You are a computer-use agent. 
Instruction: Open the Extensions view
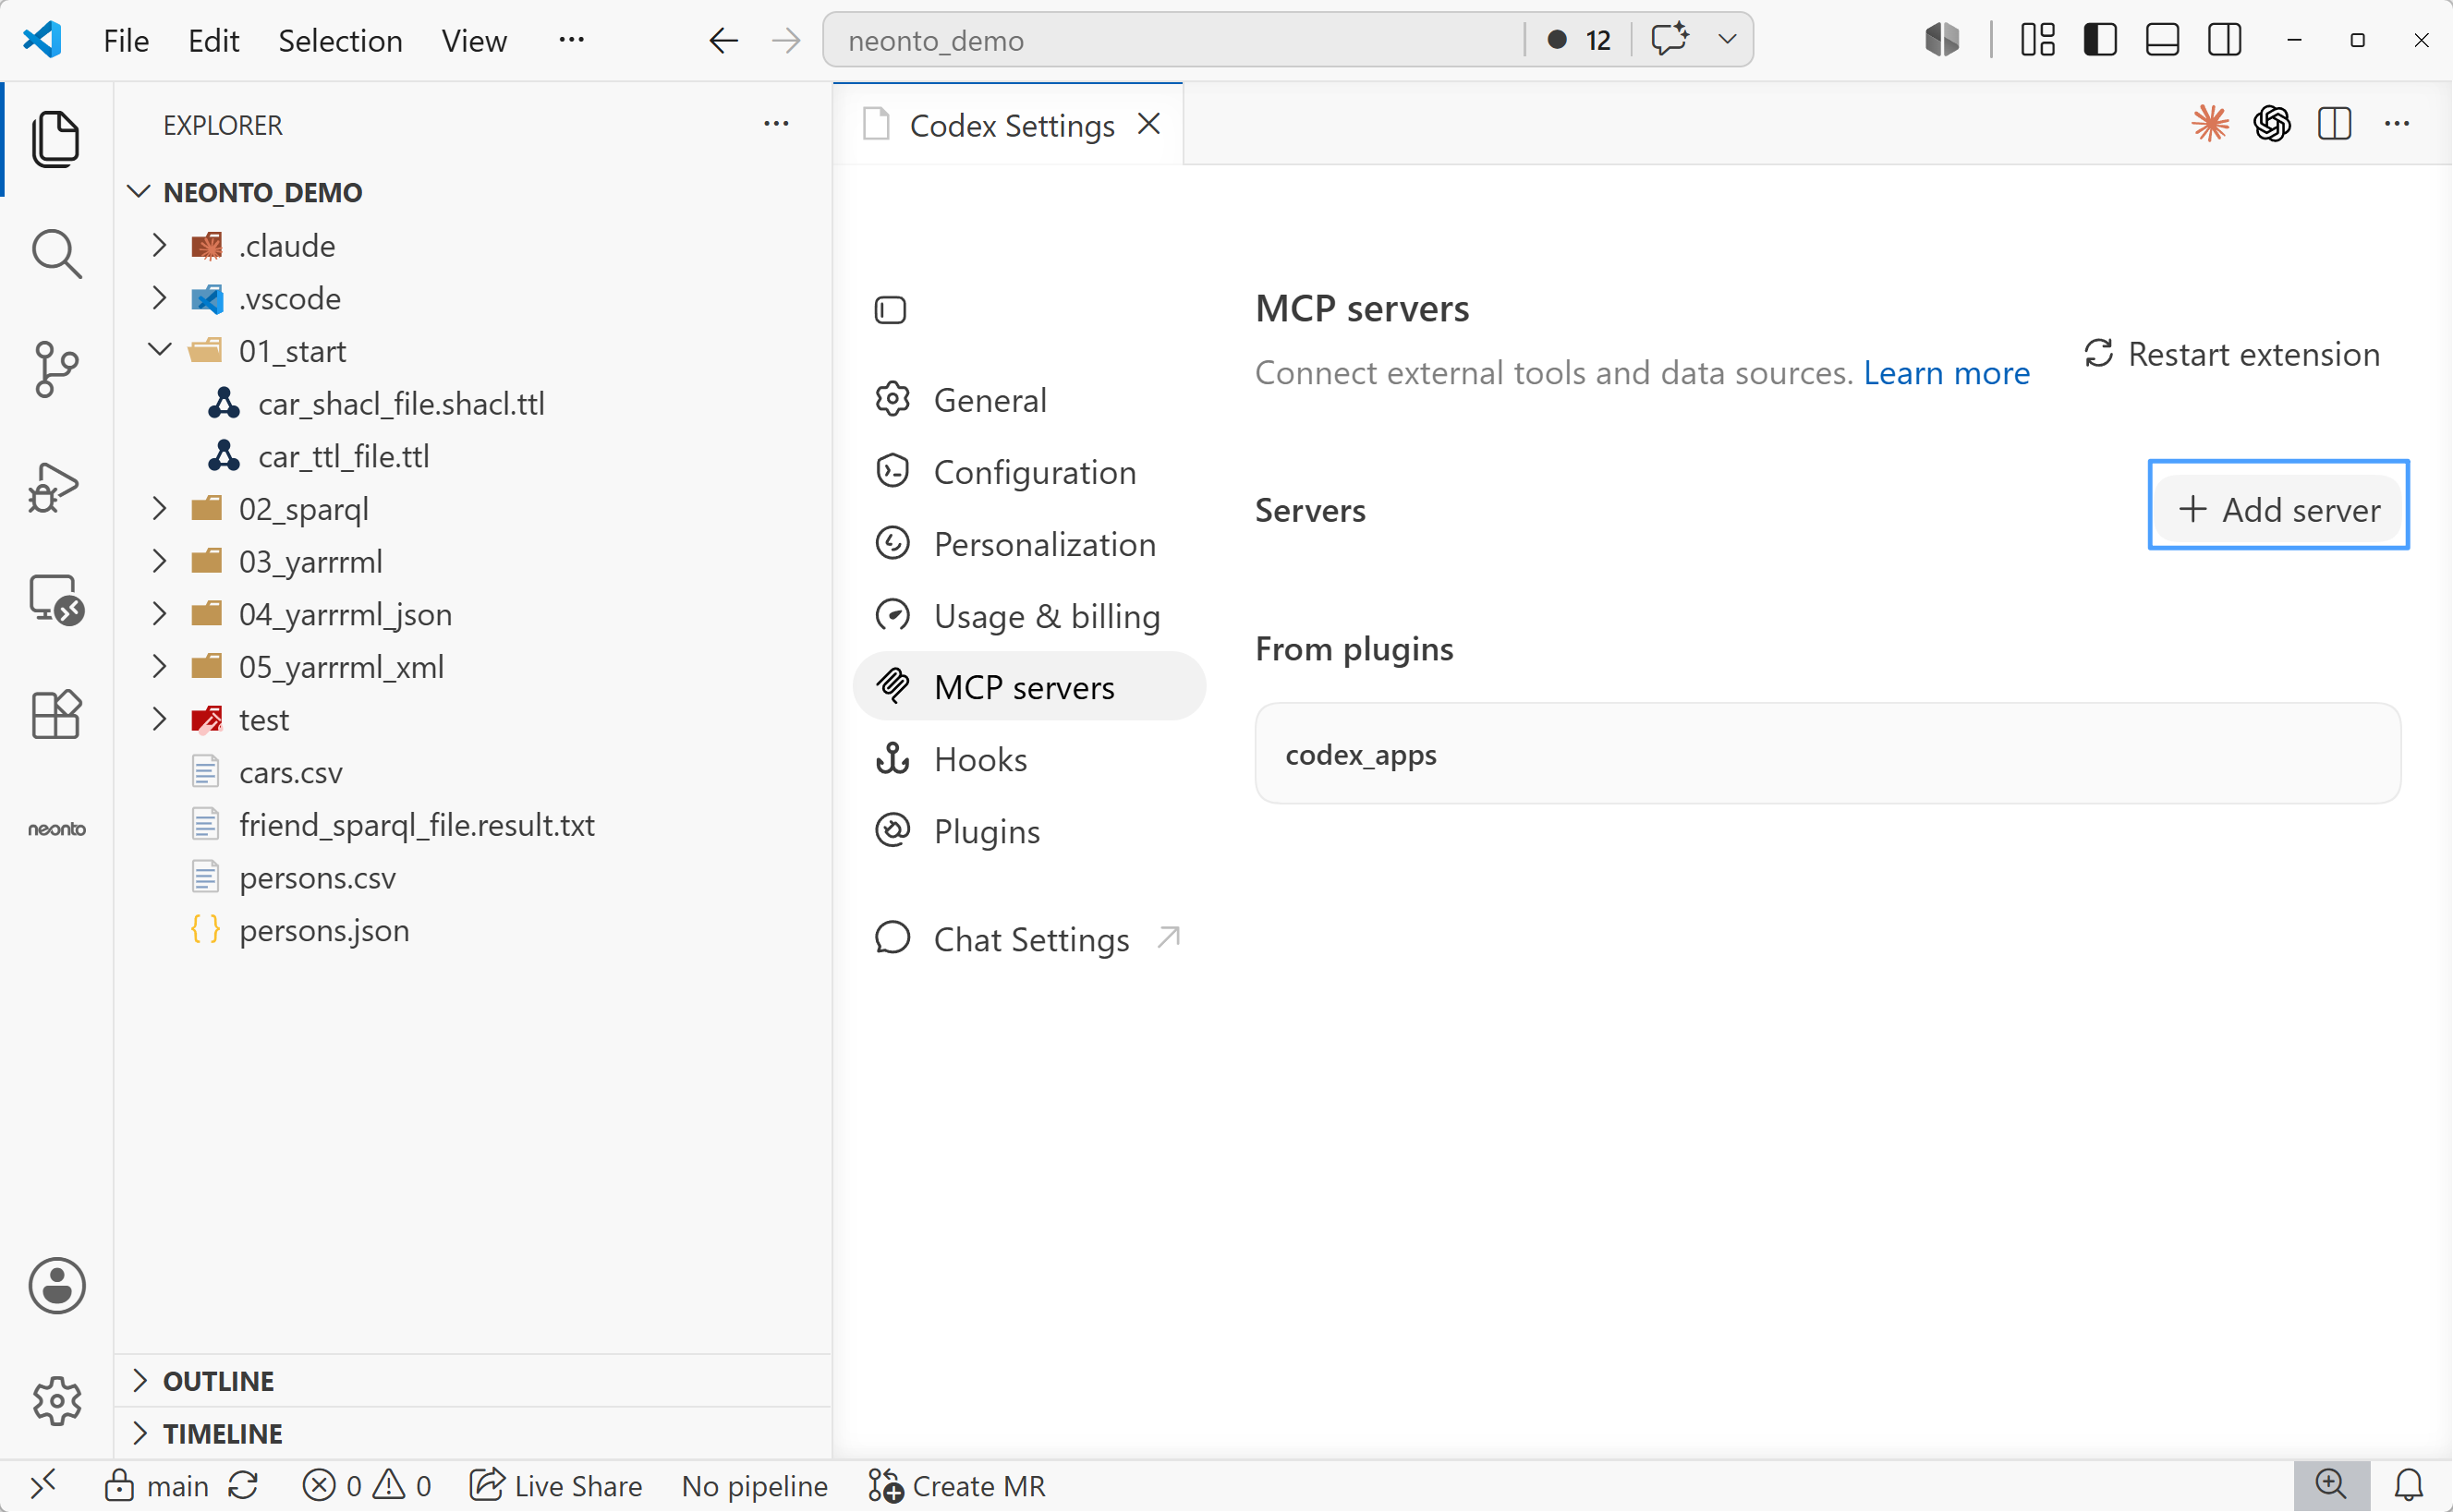[56, 715]
